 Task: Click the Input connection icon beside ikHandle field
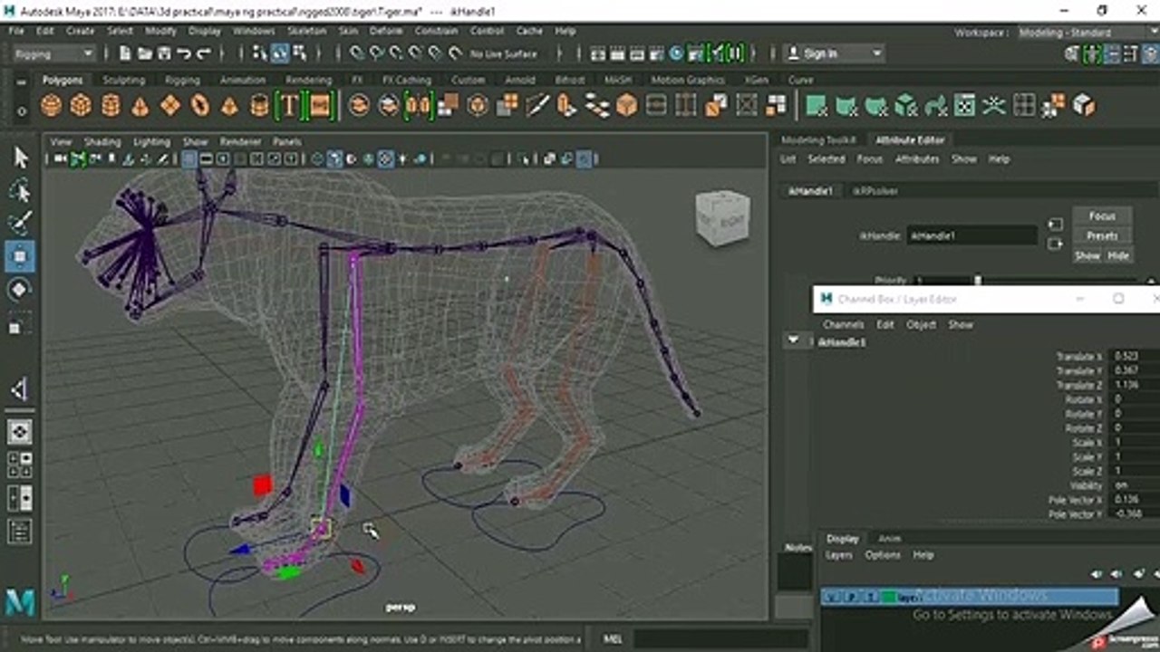pos(1055,225)
